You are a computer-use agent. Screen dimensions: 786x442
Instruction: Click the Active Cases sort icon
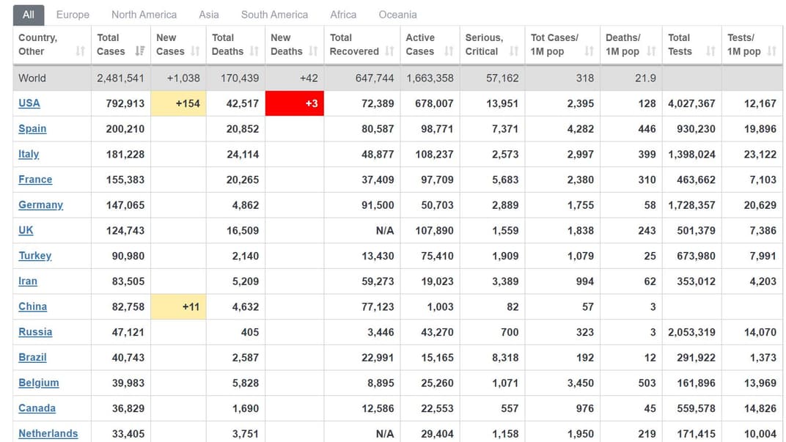[448, 51]
